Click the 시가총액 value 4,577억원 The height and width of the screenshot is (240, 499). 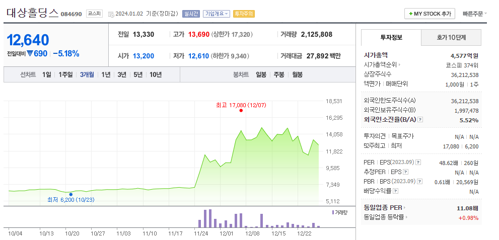464,56
